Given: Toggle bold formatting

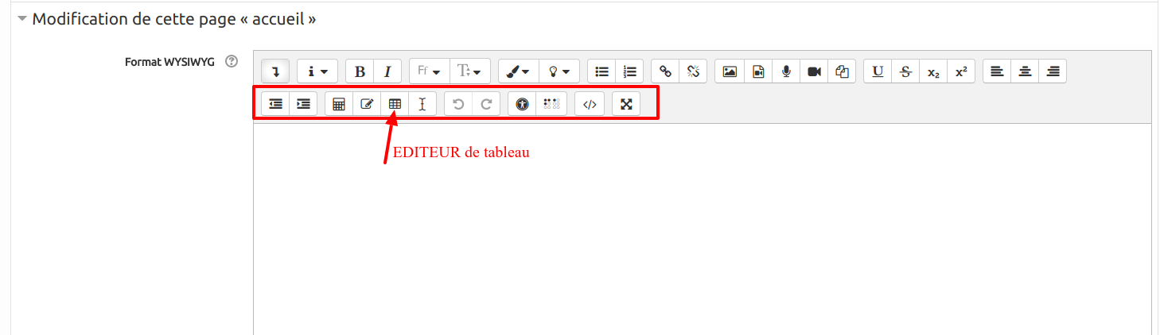Looking at the screenshot, I should point(360,71).
